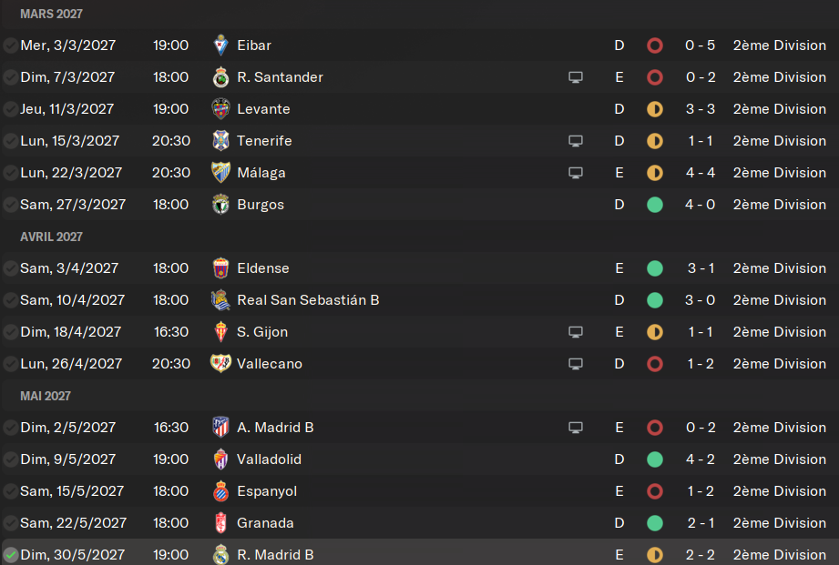
Task: Click the Málaga club crest
Action: 220,173
